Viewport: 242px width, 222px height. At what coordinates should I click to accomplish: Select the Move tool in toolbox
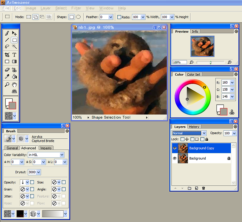14,33
